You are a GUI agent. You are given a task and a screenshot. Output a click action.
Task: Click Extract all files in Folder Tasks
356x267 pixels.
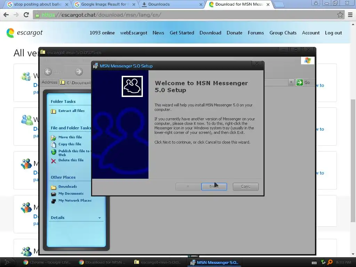pyautogui.click(x=71, y=111)
